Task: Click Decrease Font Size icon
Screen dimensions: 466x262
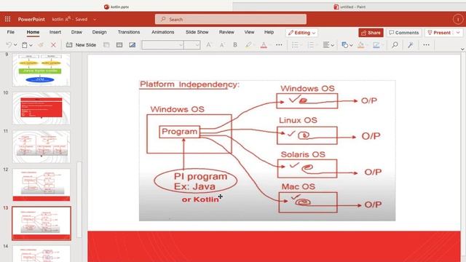Action: point(222,45)
